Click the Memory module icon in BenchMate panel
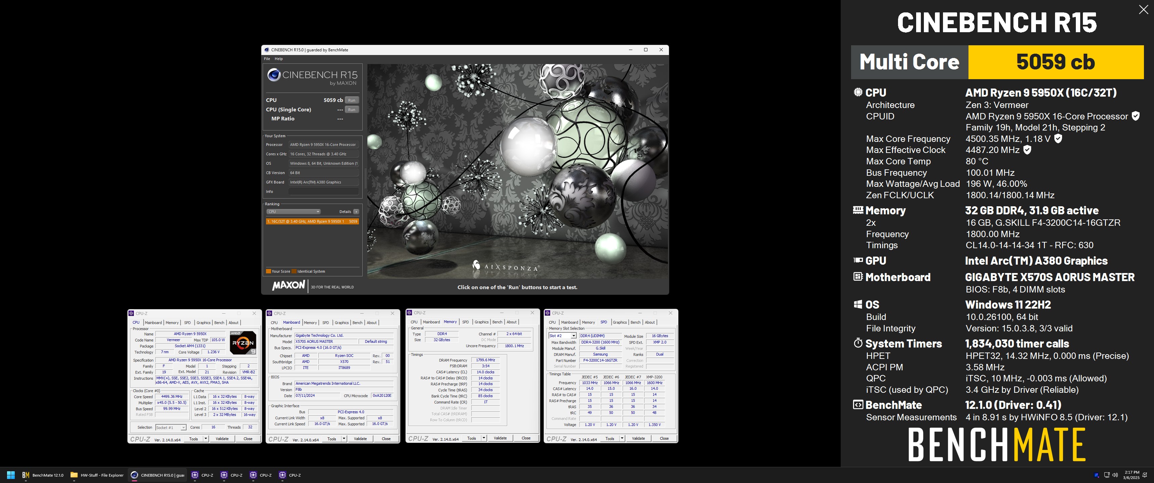Image resolution: width=1154 pixels, height=483 pixels. (858, 210)
